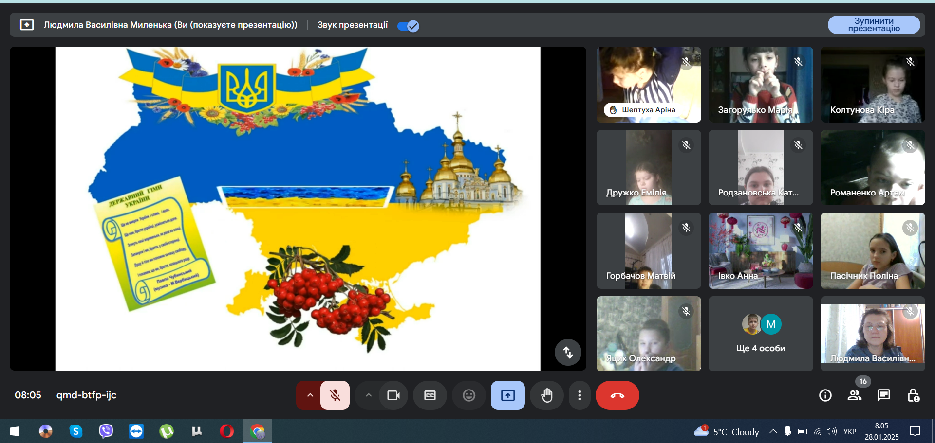Turn on closed captions
The image size is (935, 443).
(430, 395)
